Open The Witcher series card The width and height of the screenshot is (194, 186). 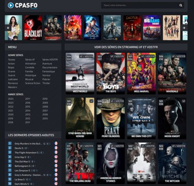pos(172,163)
